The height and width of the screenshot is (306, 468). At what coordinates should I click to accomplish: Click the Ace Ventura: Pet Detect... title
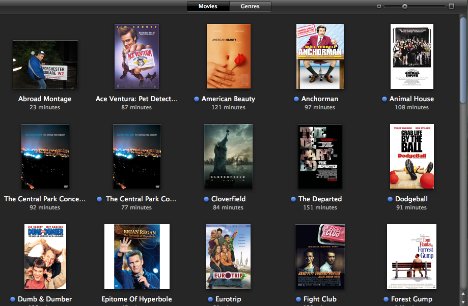(136, 99)
